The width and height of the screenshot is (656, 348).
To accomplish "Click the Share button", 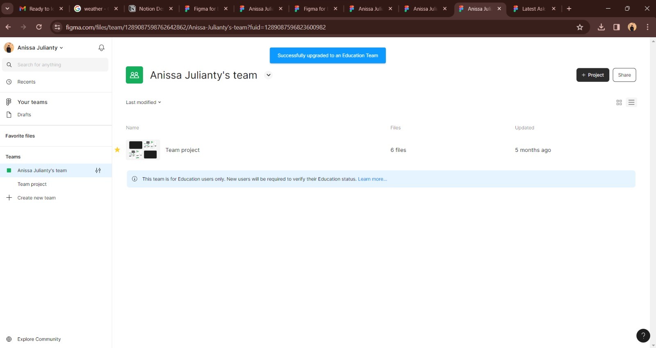I will coord(624,75).
